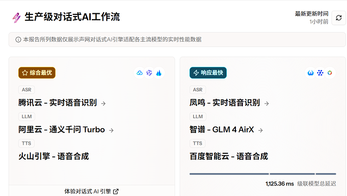This screenshot has width=347, height=196.
Task: Click the Tencent Cloud provider icon
Action: pos(140,73)
